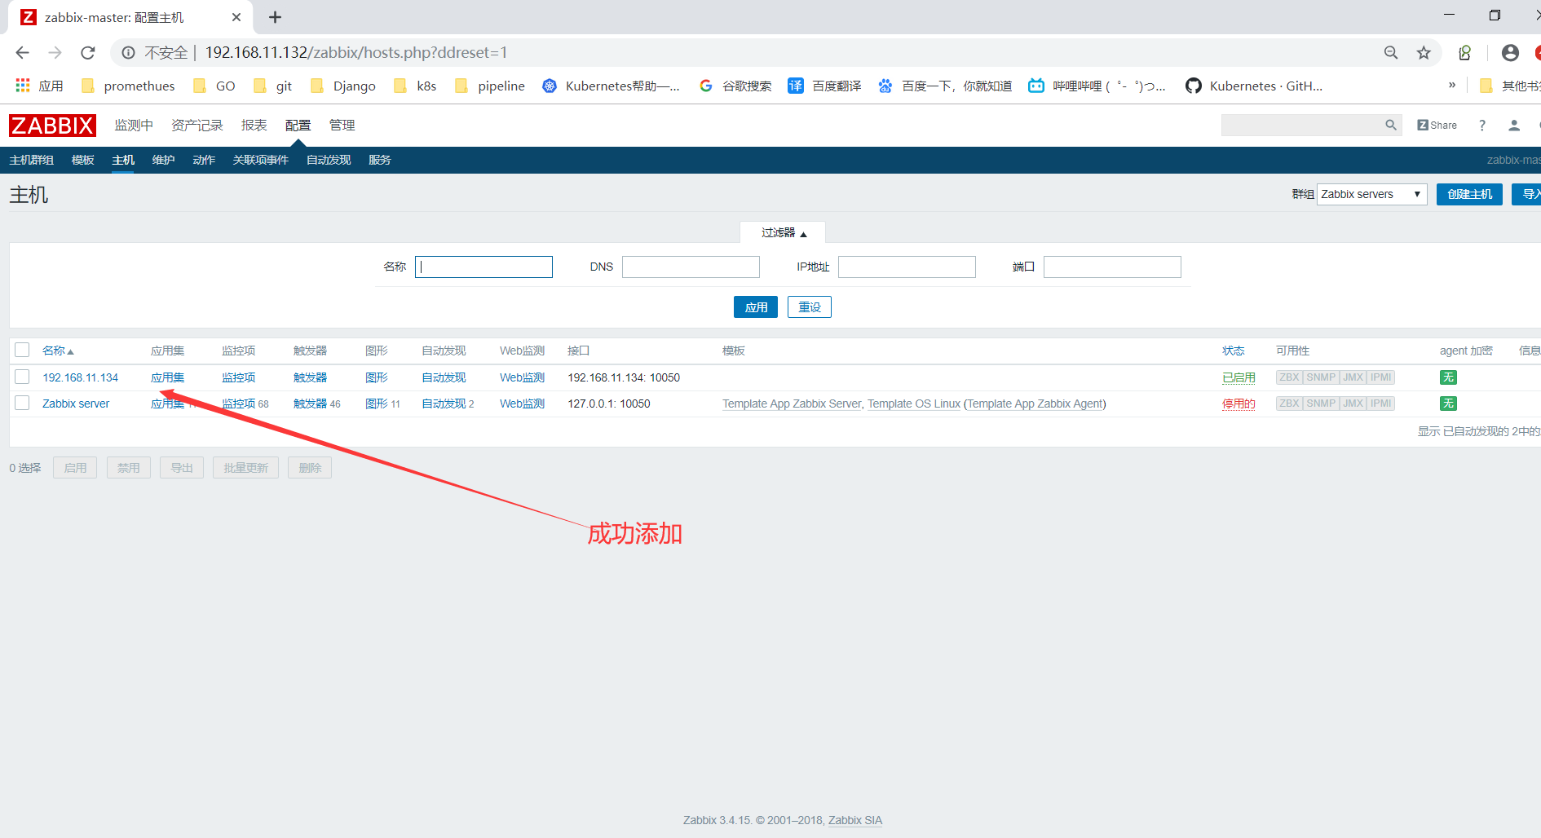Screen dimensions: 1541x838
Task: Open Template OS Linux link
Action: pyautogui.click(x=914, y=404)
